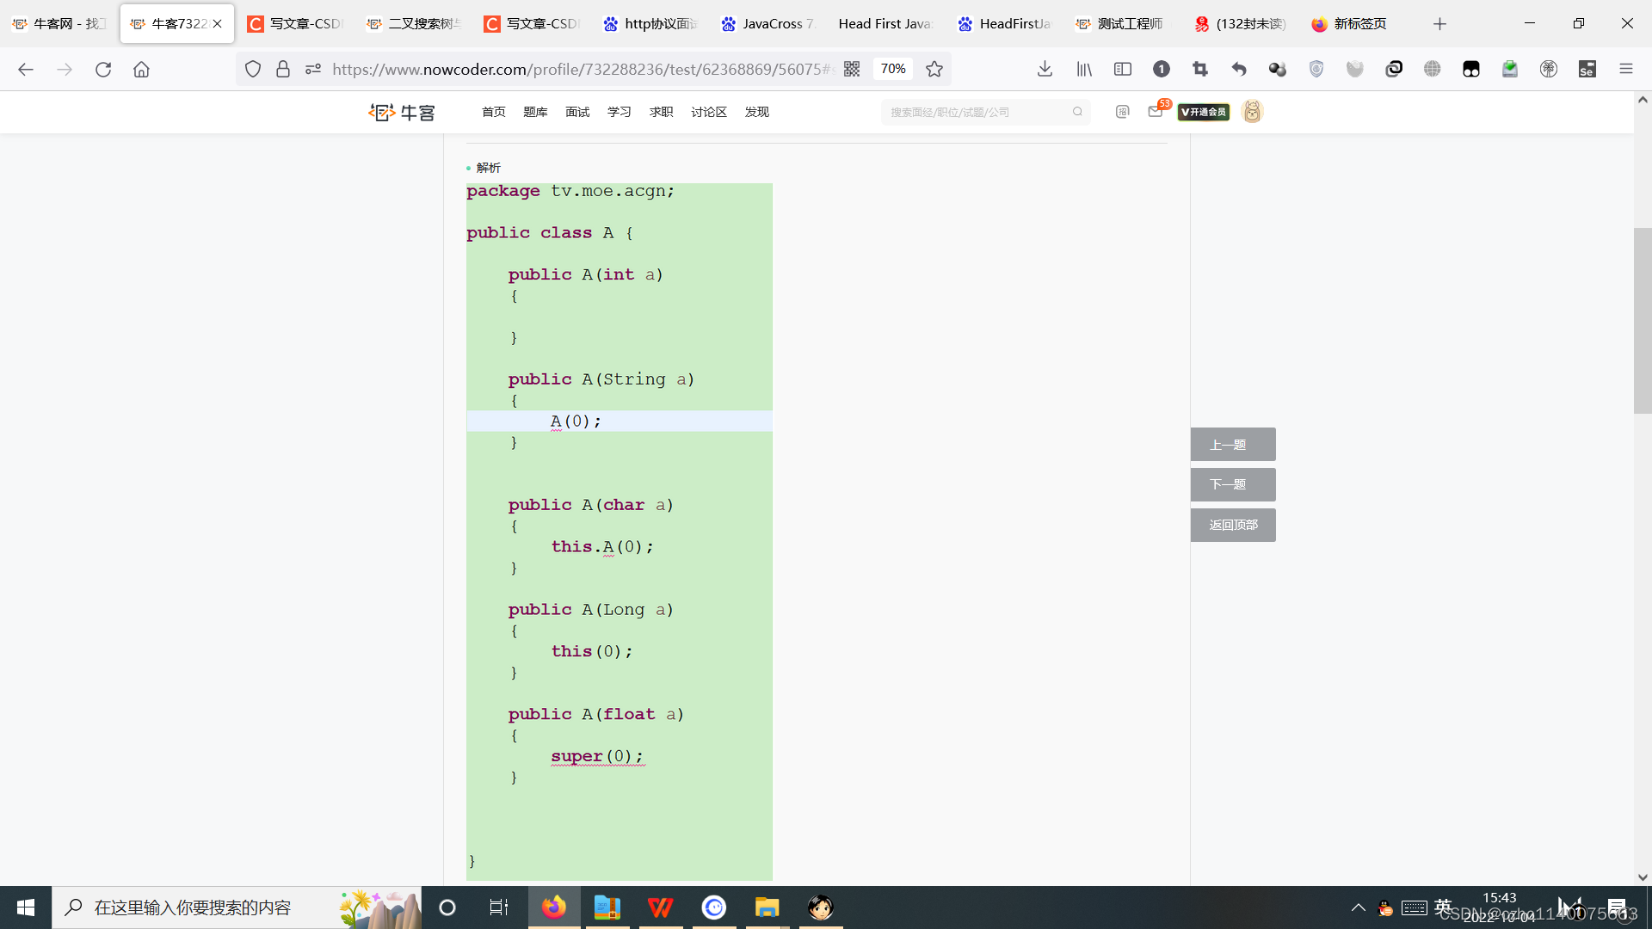The width and height of the screenshot is (1652, 929).
Task: Open the app download icon beside search
Action: 1122,112
